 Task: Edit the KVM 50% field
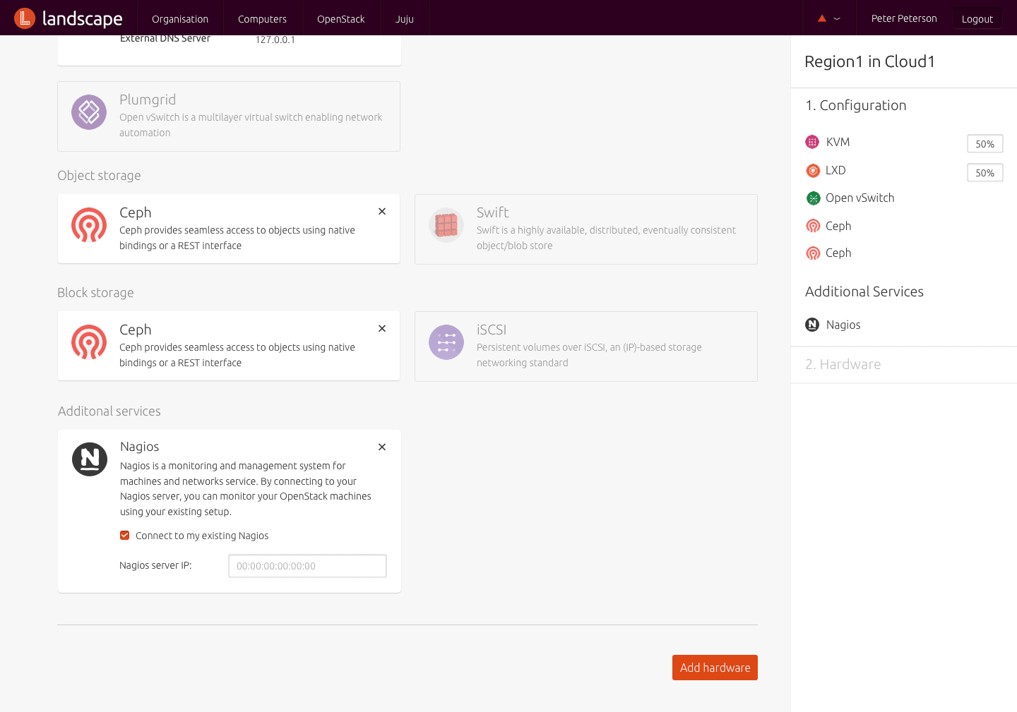pos(985,144)
